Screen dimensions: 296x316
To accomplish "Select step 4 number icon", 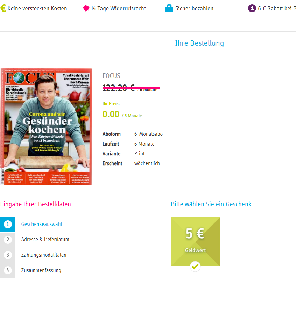I will click(8, 271).
